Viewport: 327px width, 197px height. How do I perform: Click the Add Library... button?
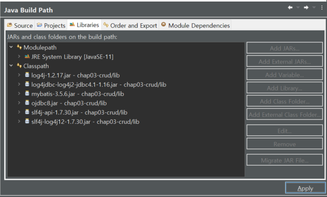(285, 88)
